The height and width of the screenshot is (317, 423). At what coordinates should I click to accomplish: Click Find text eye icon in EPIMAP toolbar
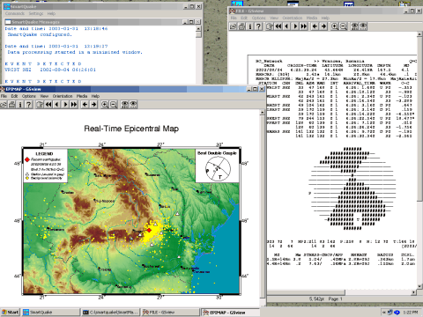(x=125, y=105)
